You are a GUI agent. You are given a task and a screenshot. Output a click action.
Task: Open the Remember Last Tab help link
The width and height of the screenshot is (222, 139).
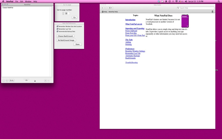[x=133, y=53]
